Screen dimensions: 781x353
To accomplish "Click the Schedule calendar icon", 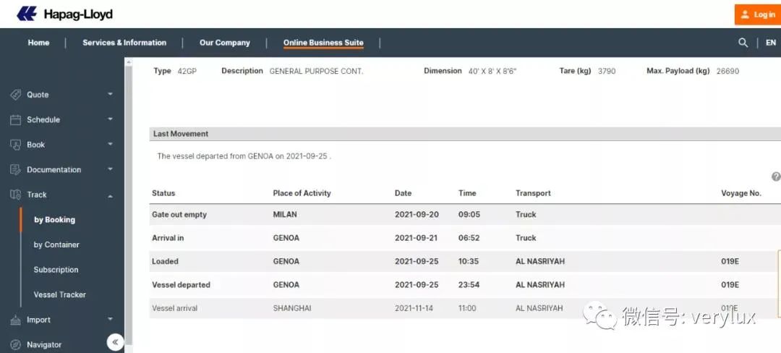I will coord(15,119).
